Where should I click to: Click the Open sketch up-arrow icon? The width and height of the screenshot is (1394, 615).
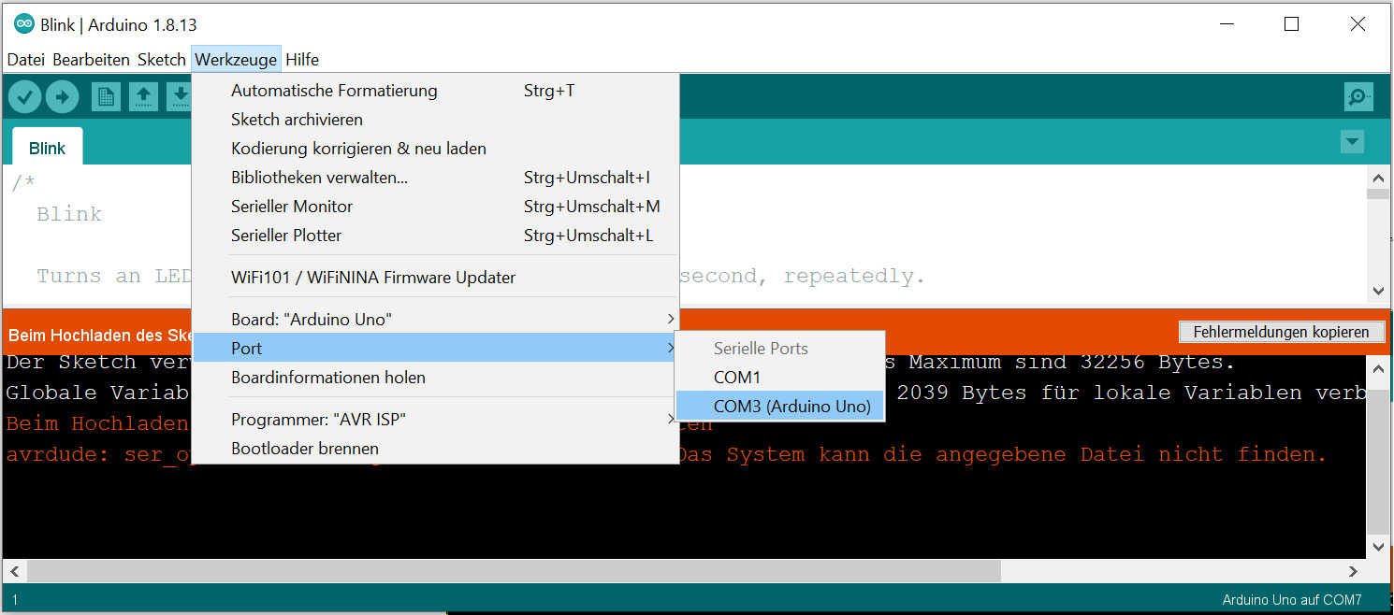coord(143,96)
